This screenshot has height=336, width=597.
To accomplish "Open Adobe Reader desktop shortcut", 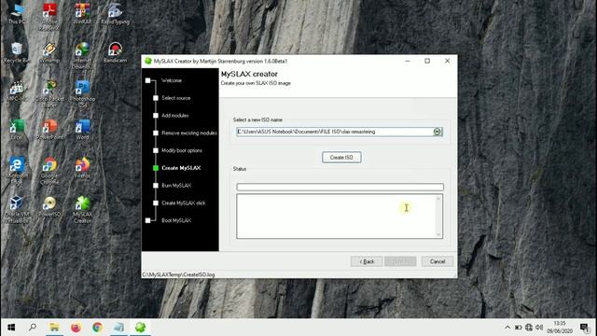I will pyautogui.click(x=49, y=16).
